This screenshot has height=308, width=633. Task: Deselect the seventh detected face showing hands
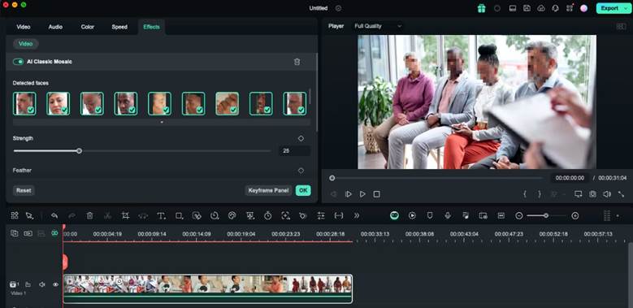(x=227, y=104)
